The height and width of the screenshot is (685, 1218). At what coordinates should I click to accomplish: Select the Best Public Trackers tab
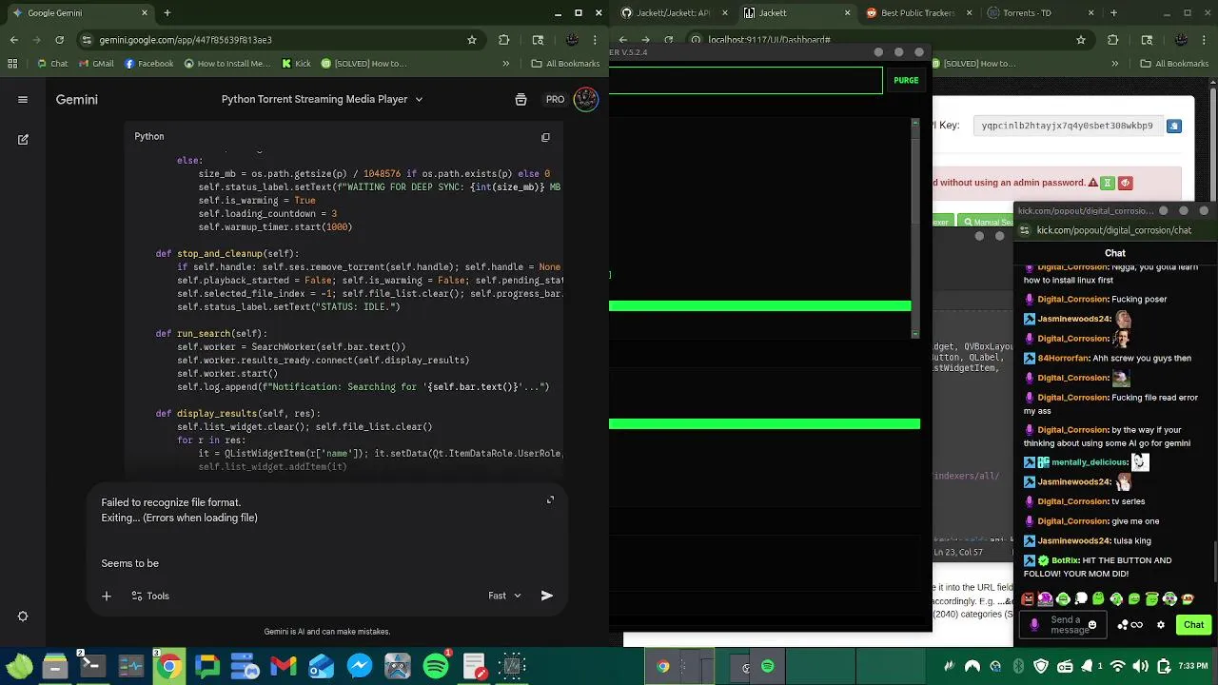pyautogui.click(x=920, y=13)
